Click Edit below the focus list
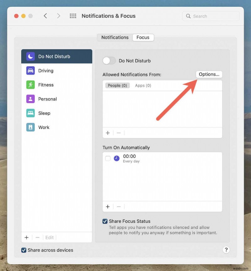The image size is (251, 271). click(x=49, y=237)
